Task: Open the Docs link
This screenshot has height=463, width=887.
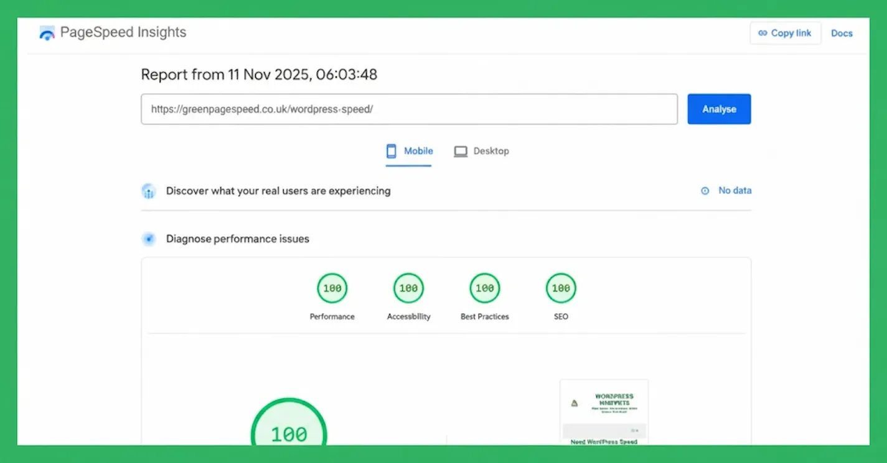Action: coord(842,34)
